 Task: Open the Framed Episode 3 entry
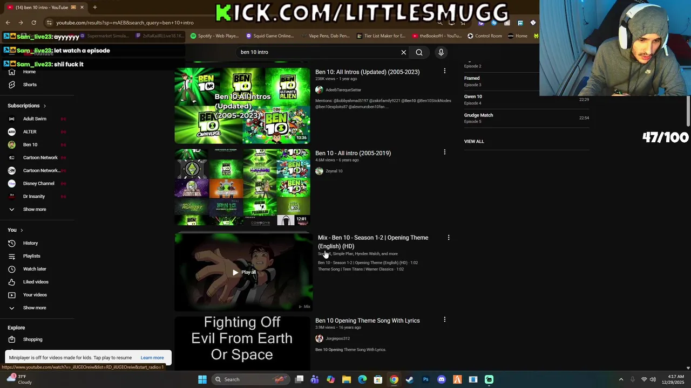[x=526, y=81]
